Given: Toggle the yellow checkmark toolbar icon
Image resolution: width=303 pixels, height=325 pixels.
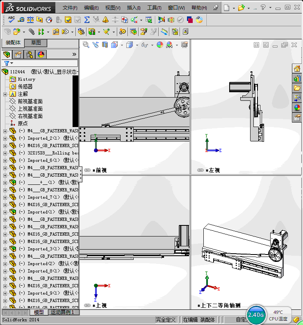Looking at the screenshot, I should pos(68,20).
